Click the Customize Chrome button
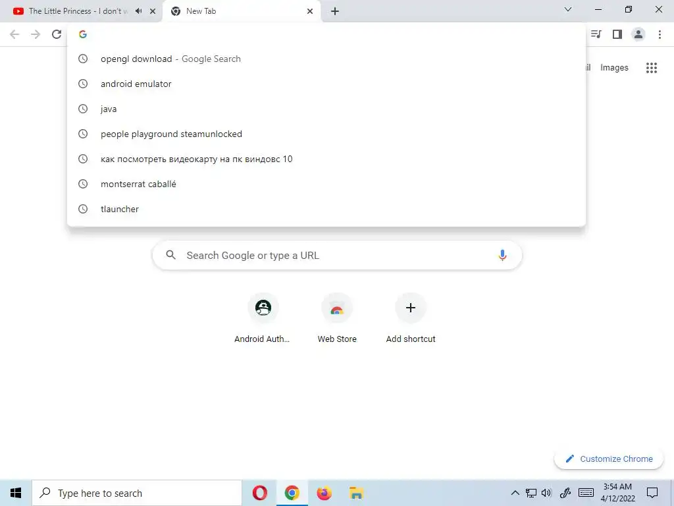Screen dimensions: 674x506 [x=609, y=459]
